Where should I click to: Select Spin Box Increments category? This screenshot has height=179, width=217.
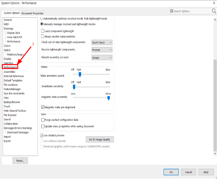[x=14, y=93]
